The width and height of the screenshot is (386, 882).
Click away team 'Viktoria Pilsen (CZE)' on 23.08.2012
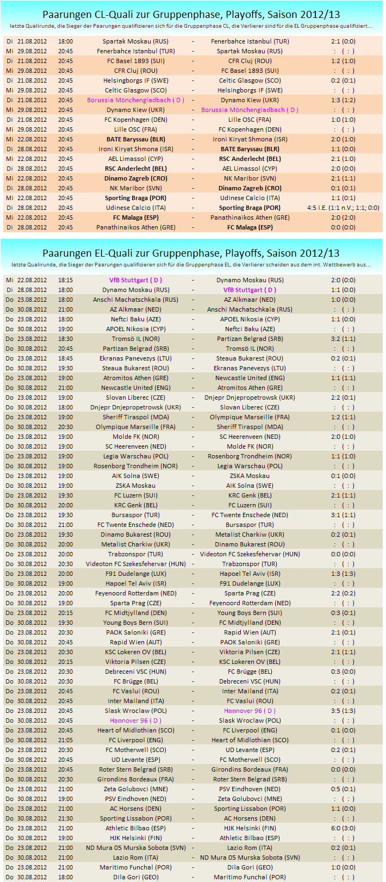[x=250, y=652]
